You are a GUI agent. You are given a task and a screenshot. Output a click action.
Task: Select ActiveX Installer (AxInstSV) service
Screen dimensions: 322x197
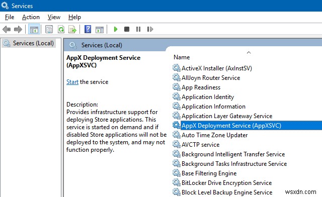coord(217,68)
